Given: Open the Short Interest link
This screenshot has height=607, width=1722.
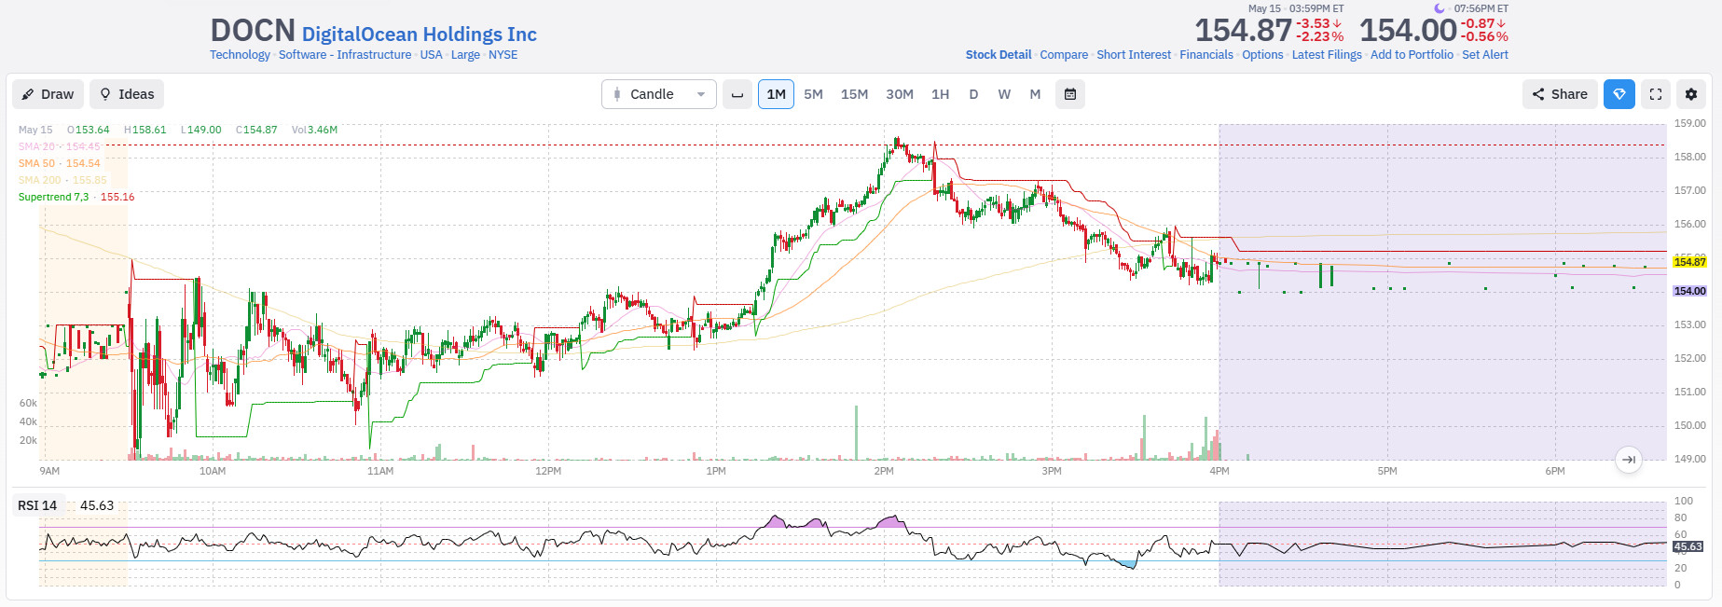Looking at the screenshot, I should pos(1134,55).
